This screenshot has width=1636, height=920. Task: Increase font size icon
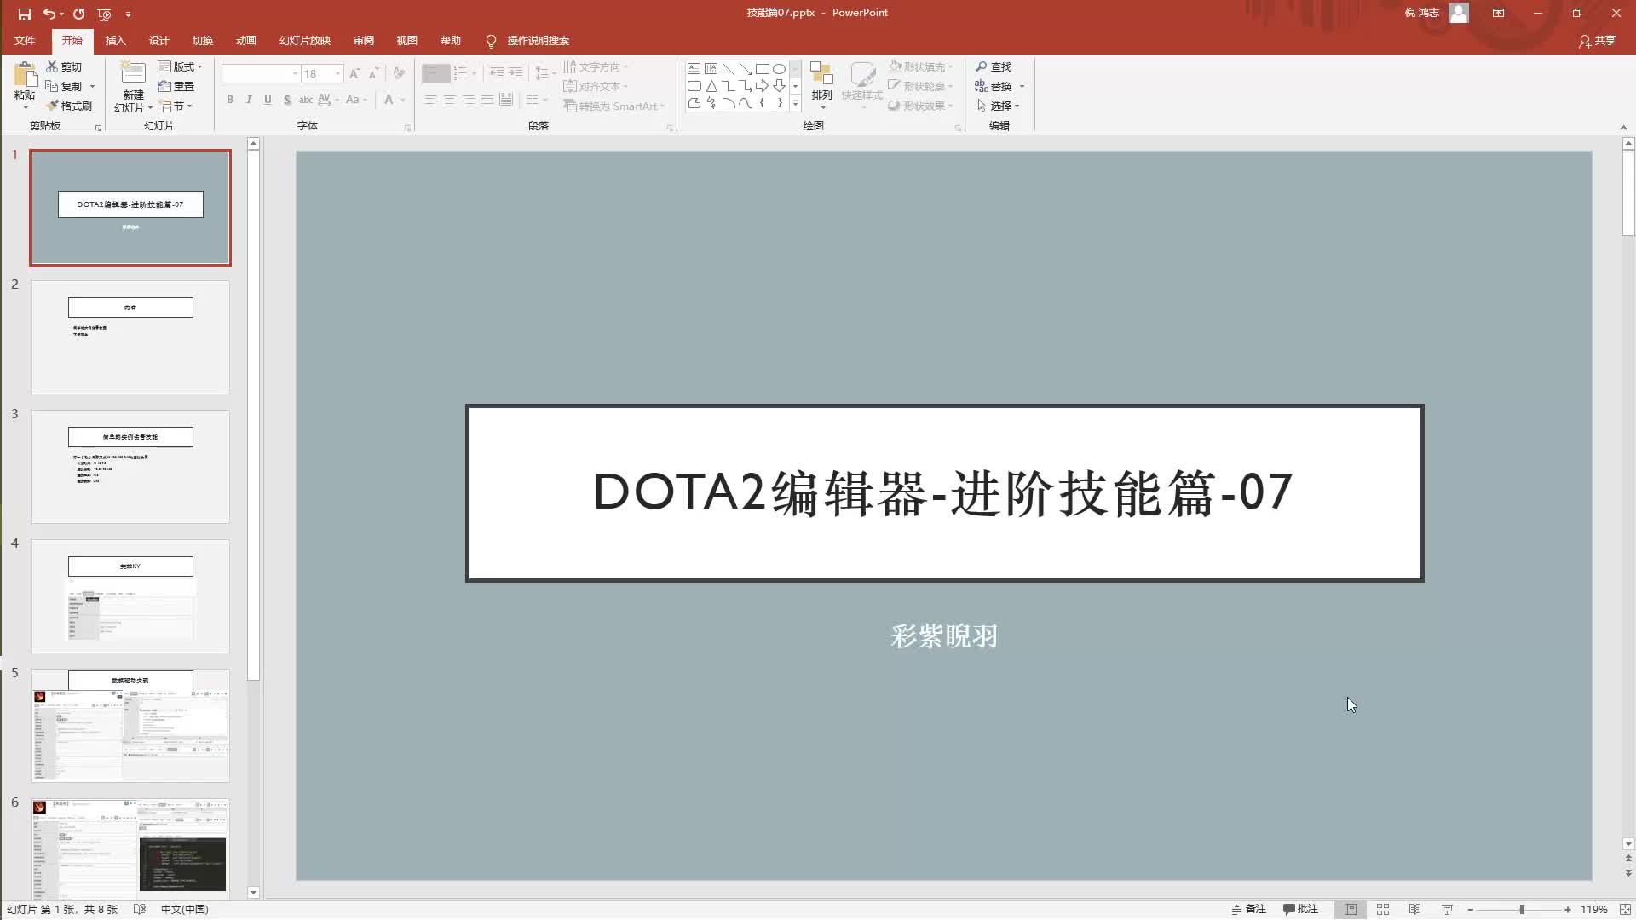coord(354,74)
